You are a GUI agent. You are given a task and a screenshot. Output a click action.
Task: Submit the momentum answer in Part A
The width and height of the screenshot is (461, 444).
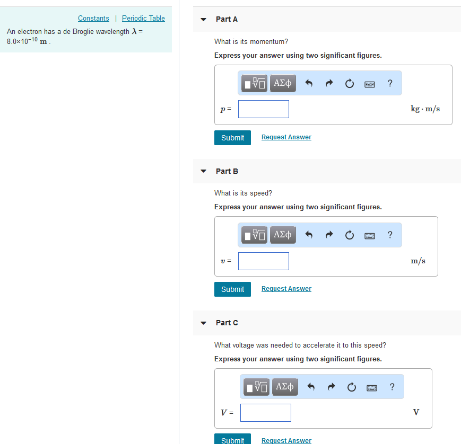(x=232, y=137)
